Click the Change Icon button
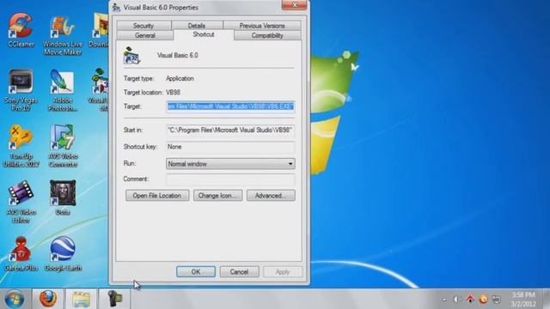550x309 pixels. coord(217,196)
